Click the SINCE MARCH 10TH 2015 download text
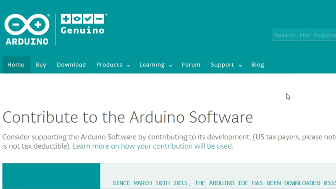Image resolution: width=336 pixels, height=189 pixels. (224, 183)
